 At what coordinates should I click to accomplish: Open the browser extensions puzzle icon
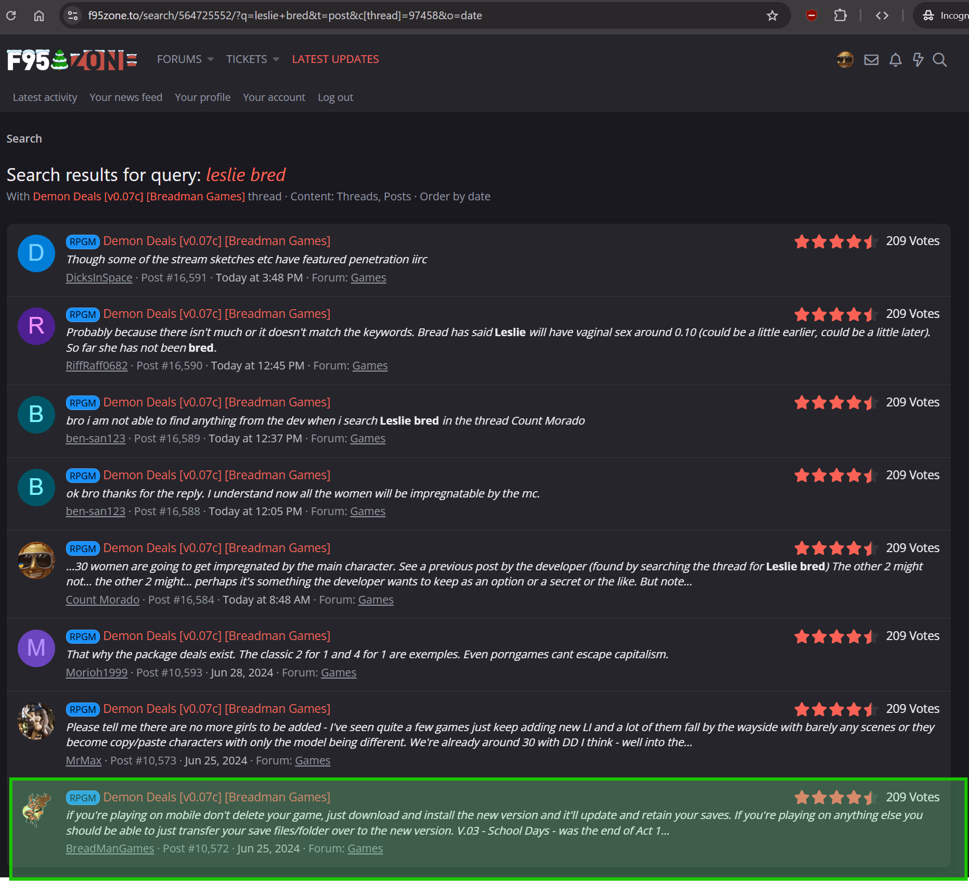[840, 16]
